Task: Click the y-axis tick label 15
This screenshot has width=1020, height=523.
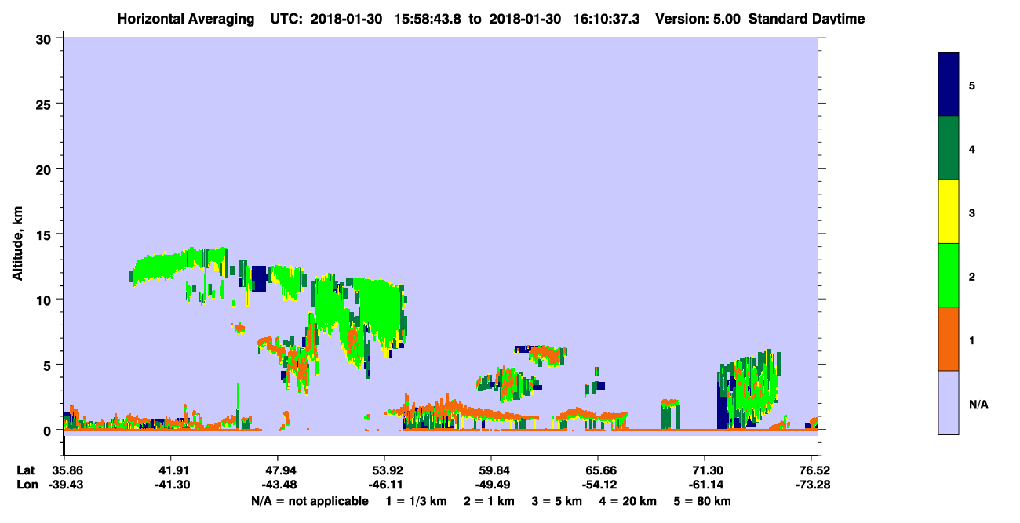Action: pyautogui.click(x=46, y=234)
